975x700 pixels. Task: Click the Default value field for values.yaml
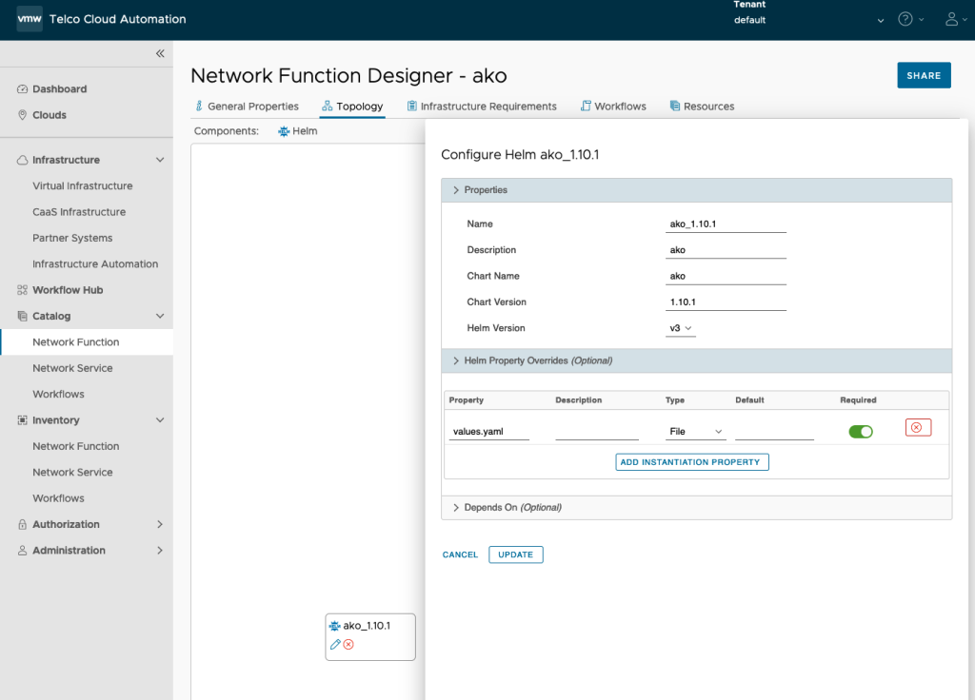click(774, 432)
